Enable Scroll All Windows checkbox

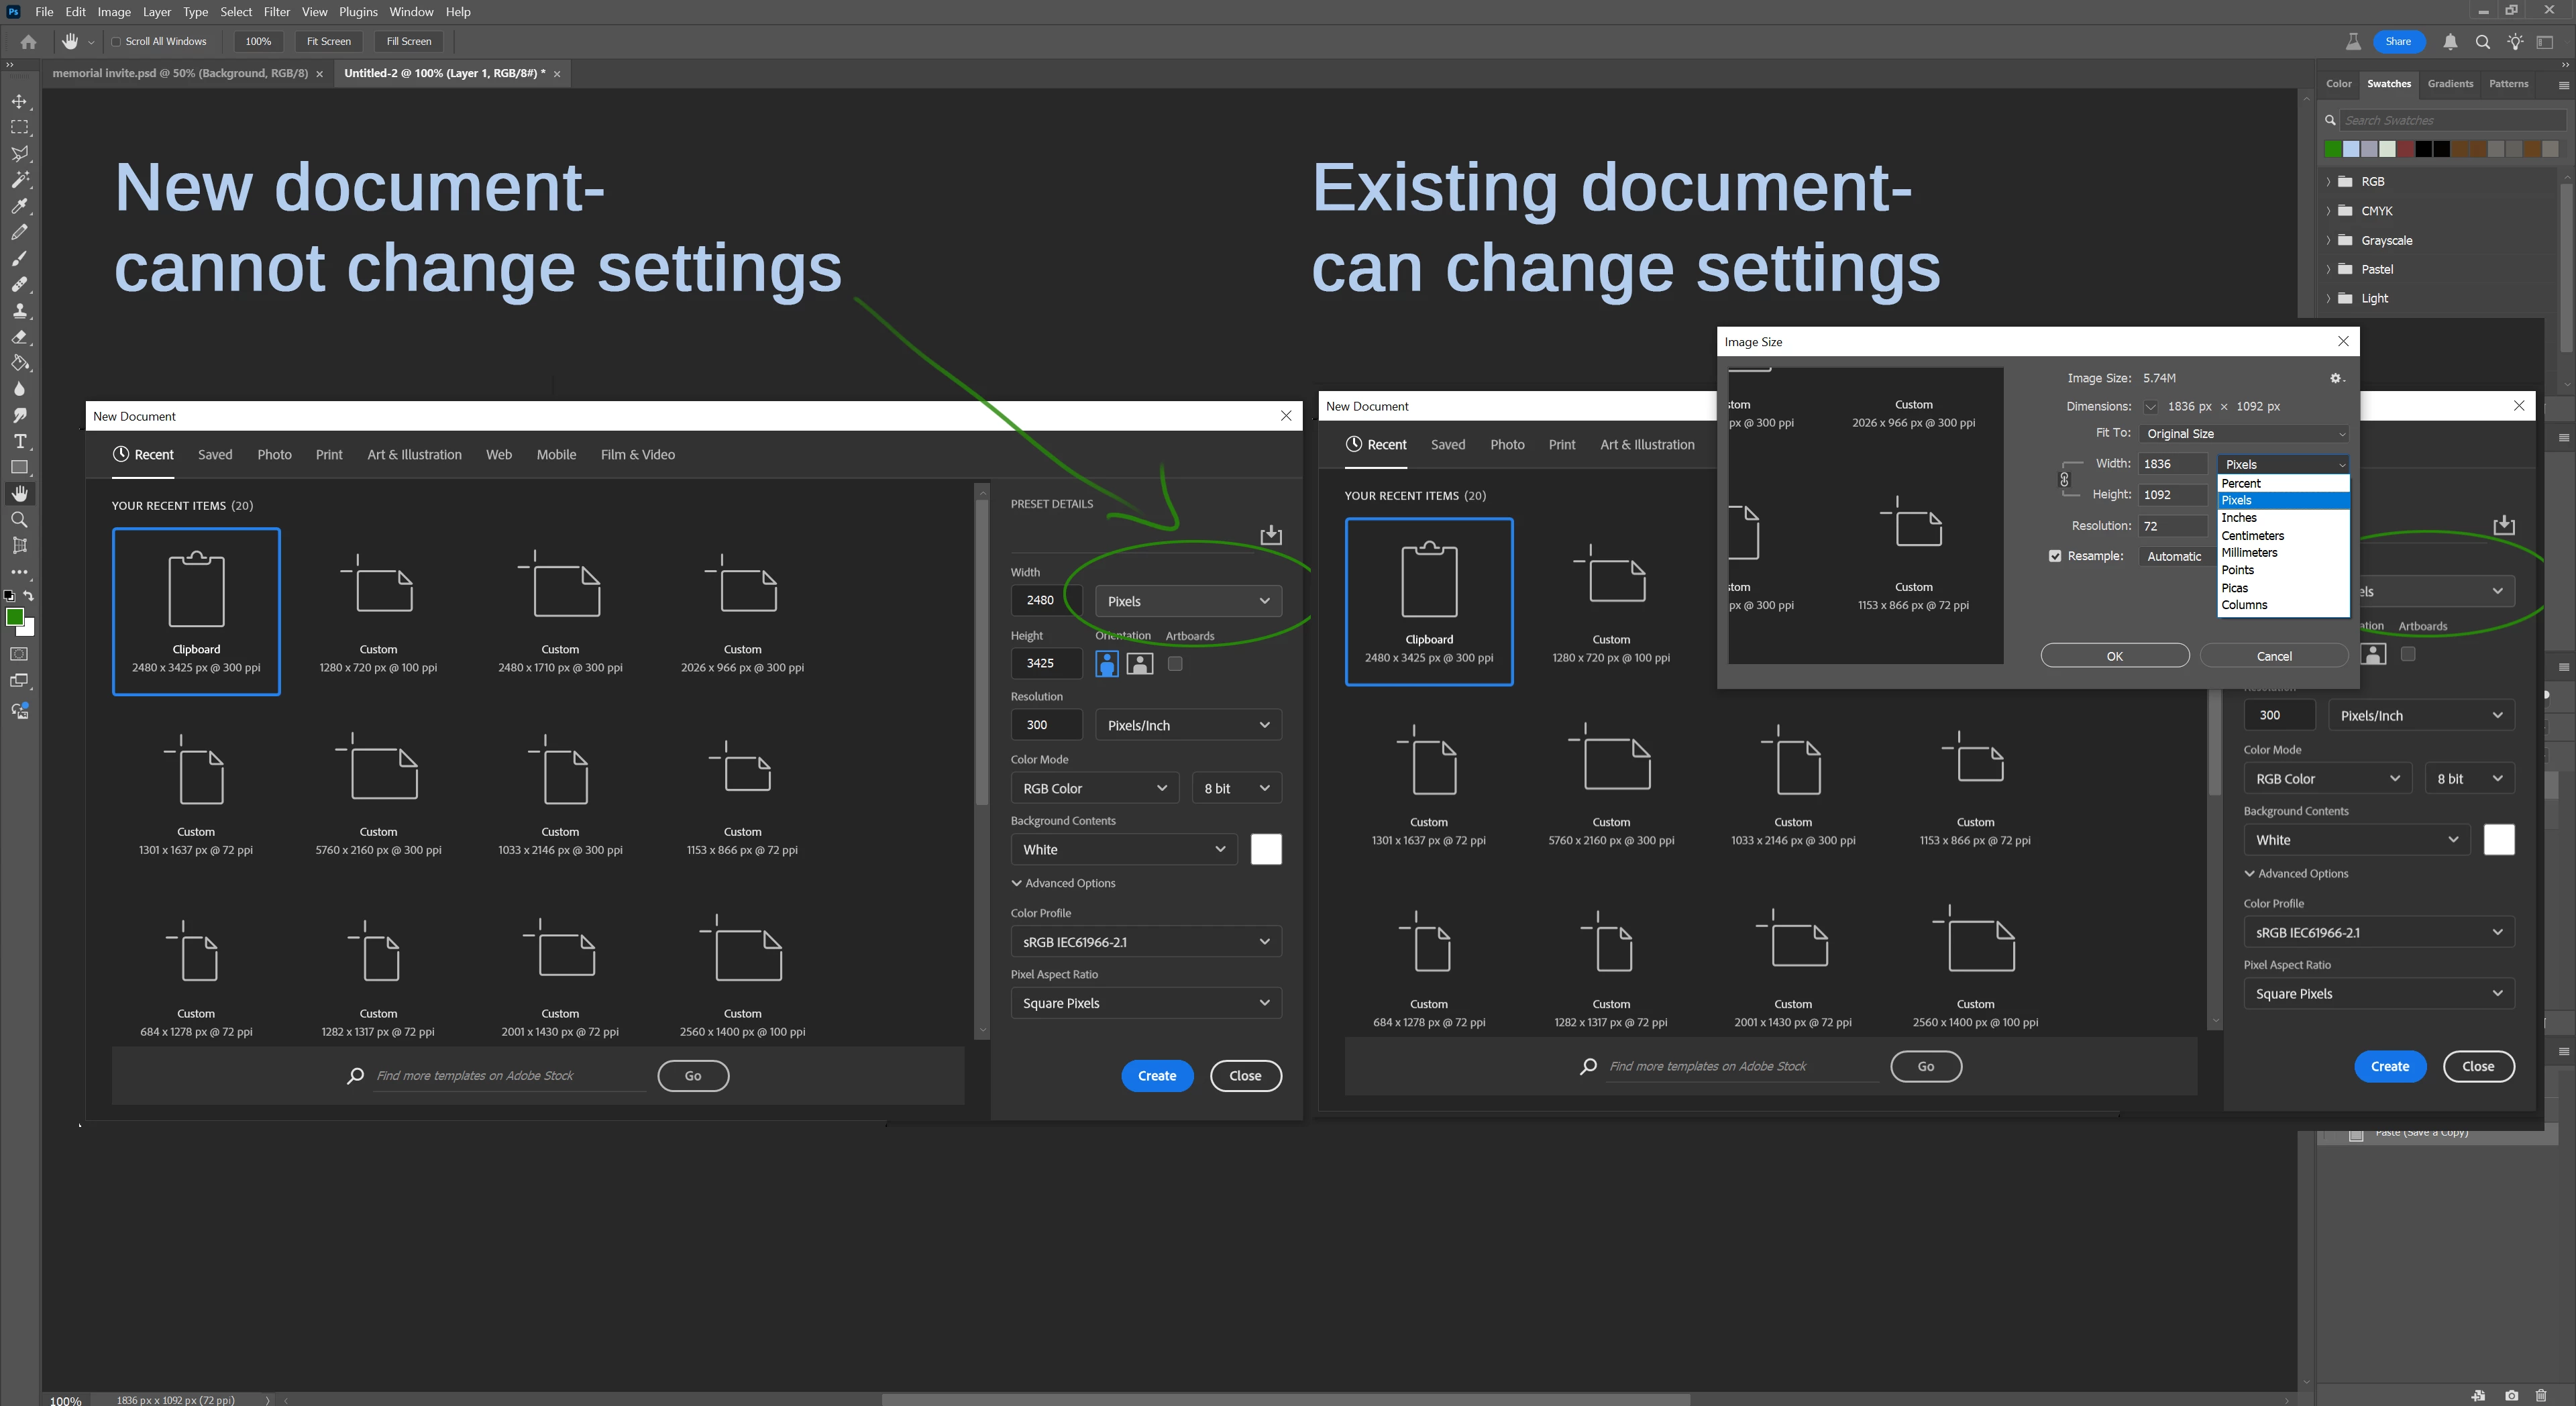click(116, 42)
